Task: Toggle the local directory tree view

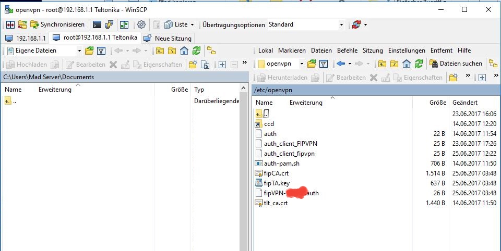Action: (211, 51)
